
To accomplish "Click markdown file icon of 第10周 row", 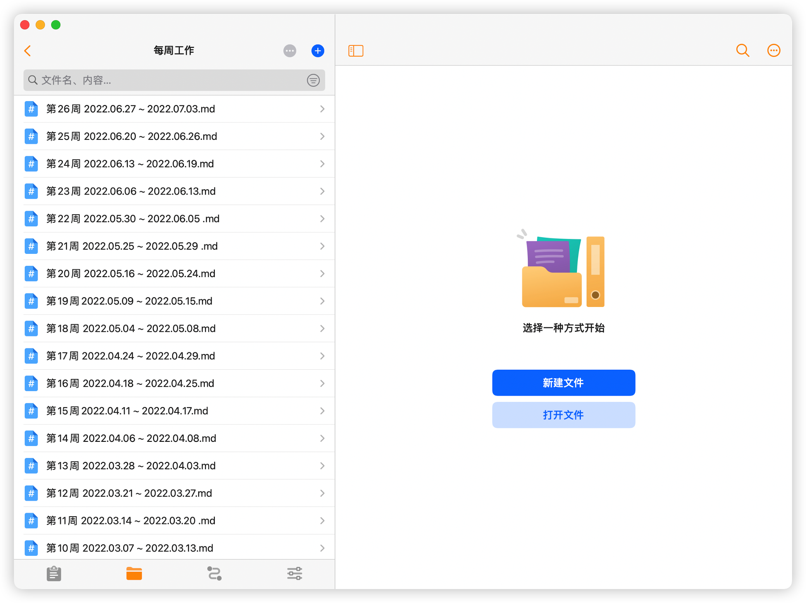I will tap(31, 548).
